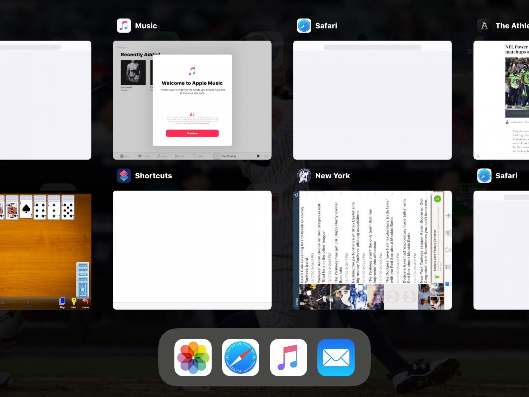The height and width of the screenshot is (397, 529).
Task: Switch to the New York news app card
Action: [372, 250]
